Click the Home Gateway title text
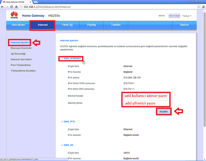Image resolution: width=206 pixels, height=161 pixels. click(x=33, y=16)
